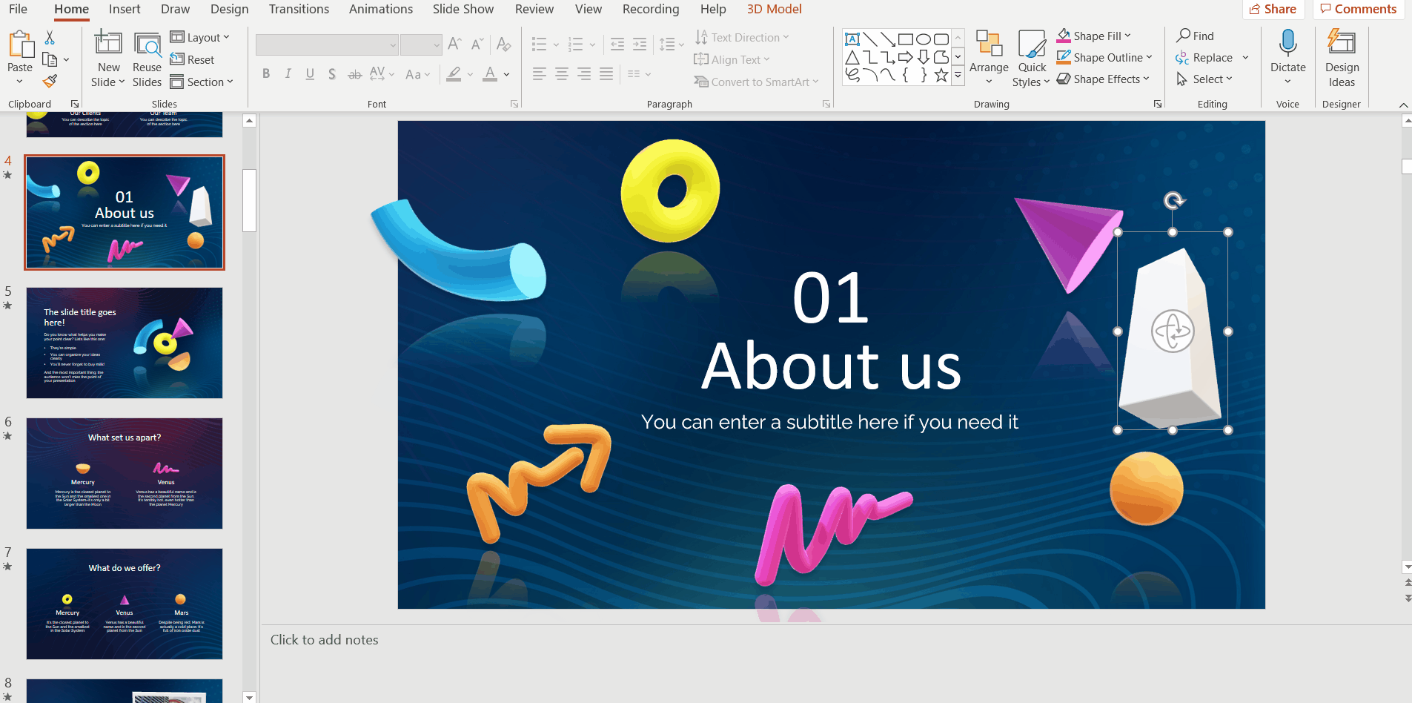Open the Reuse Slides pane

coord(147,59)
